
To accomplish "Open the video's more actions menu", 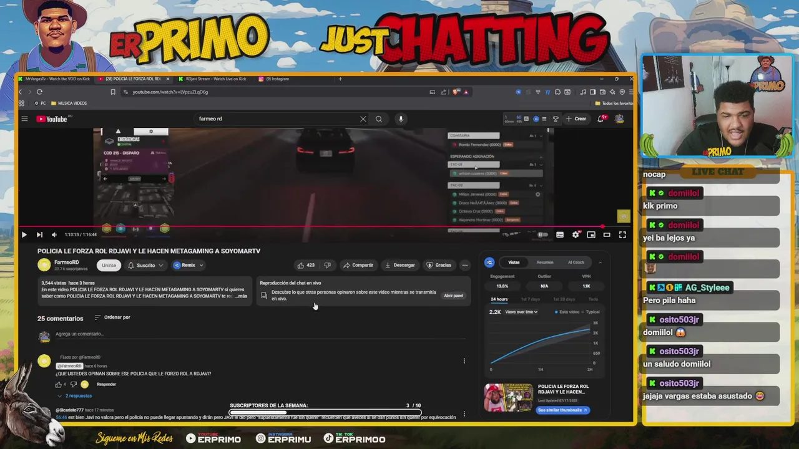I will point(464,265).
